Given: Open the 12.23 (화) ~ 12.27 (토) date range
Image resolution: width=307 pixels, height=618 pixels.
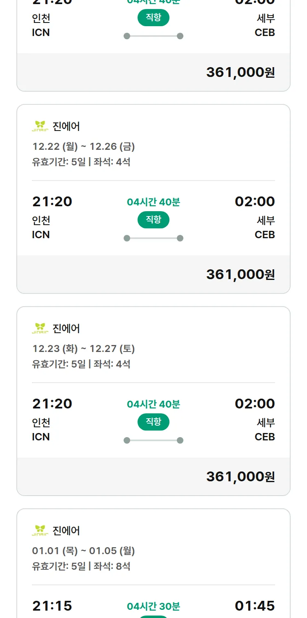Looking at the screenshot, I should 84,349.
